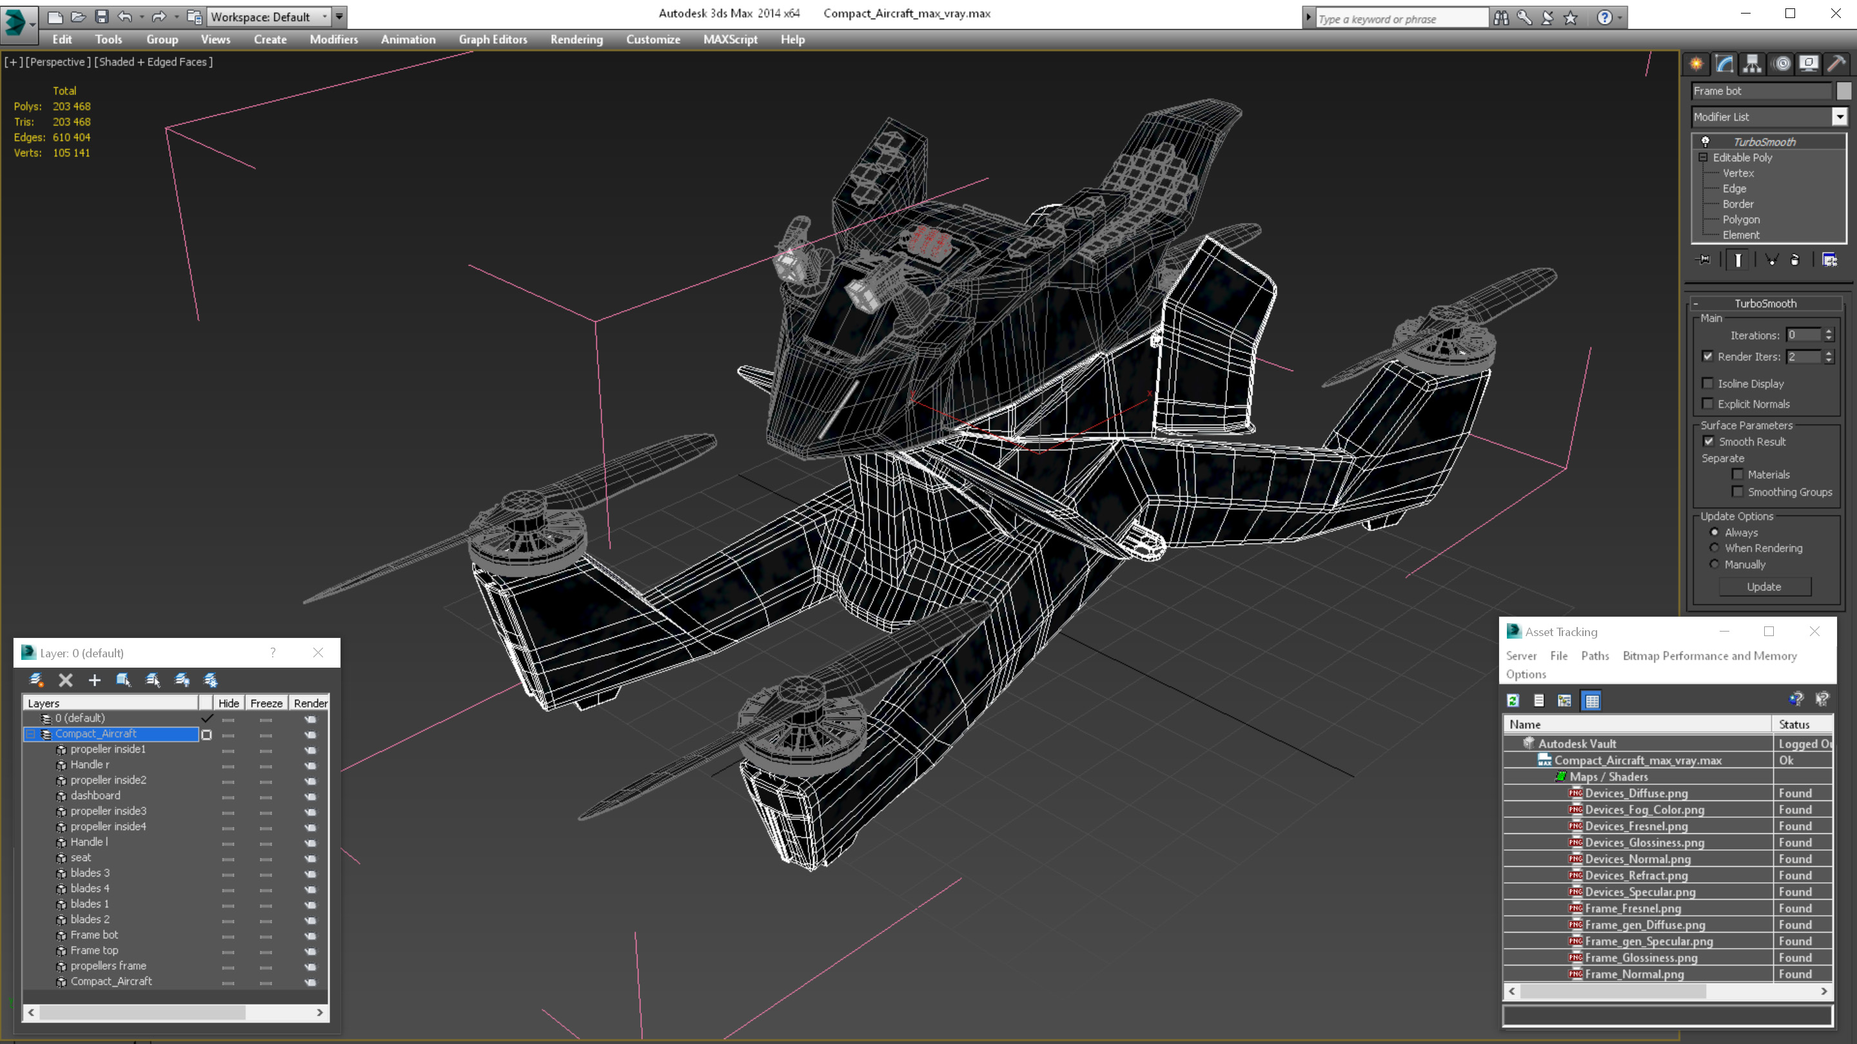Click Configure Modifier Sets icon
1857x1044 pixels.
tap(1830, 259)
